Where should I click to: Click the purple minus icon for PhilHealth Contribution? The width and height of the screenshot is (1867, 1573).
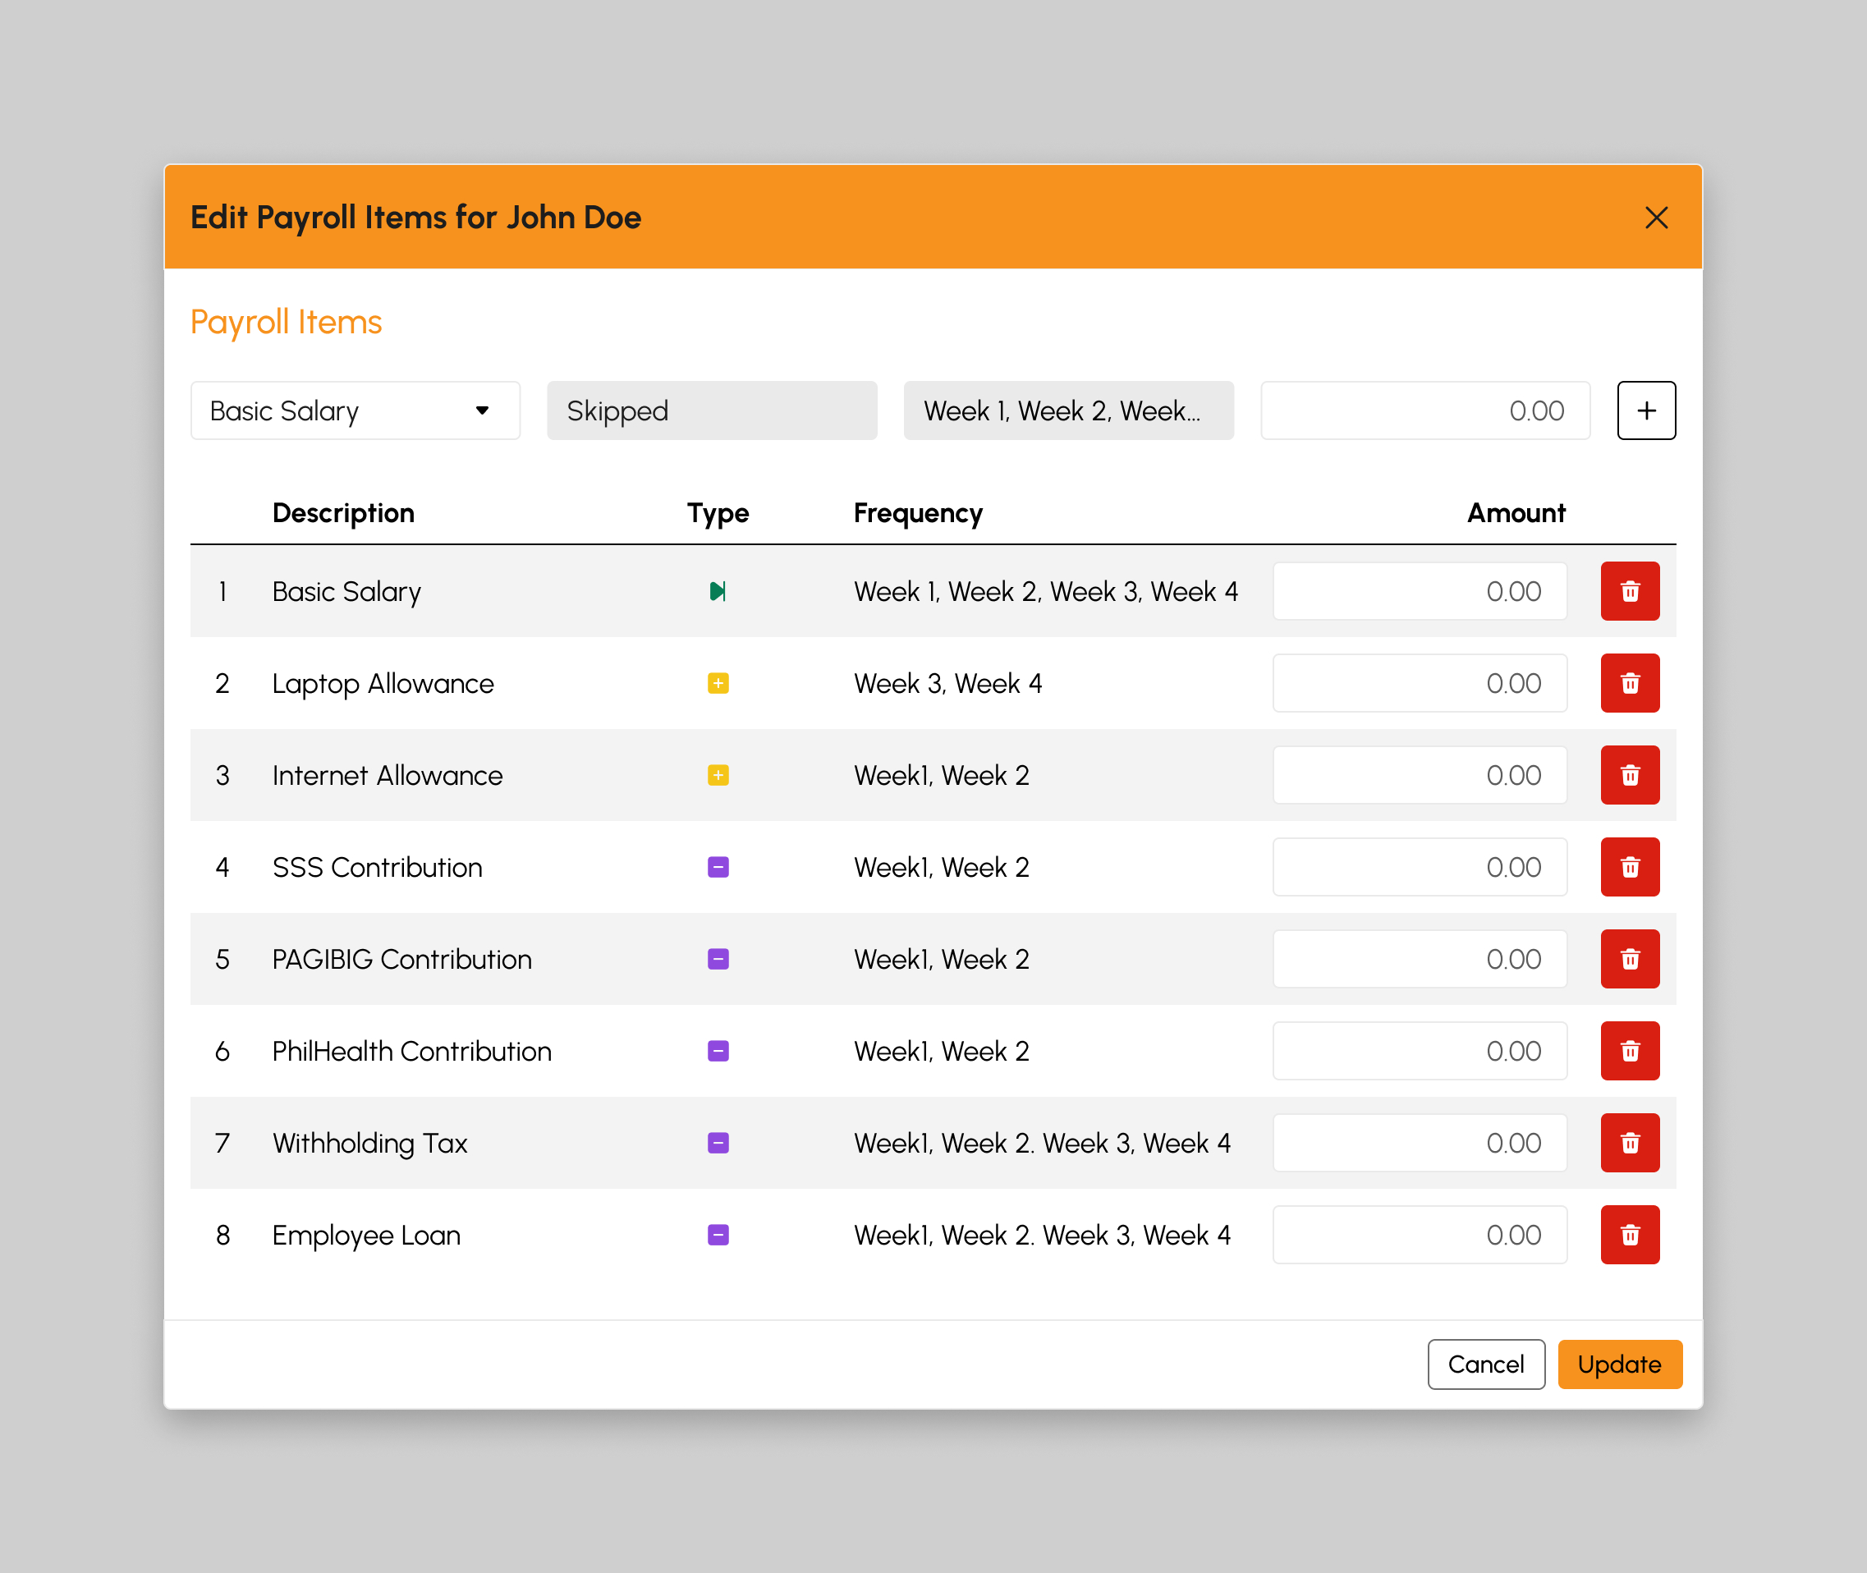(x=718, y=1051)
